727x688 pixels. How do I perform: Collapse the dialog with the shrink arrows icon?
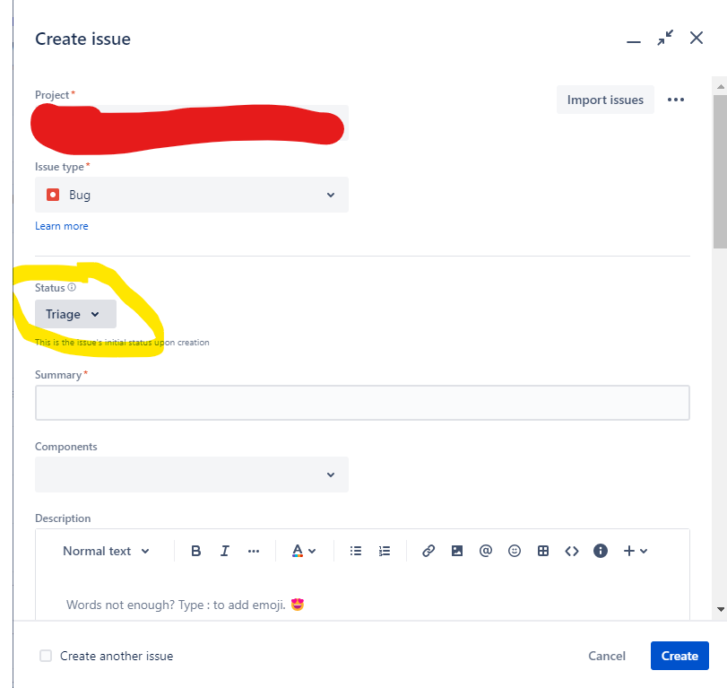(x=665, y=38)
